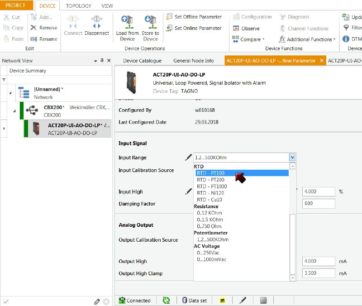Click the Store to Device icon

(150, 21)
